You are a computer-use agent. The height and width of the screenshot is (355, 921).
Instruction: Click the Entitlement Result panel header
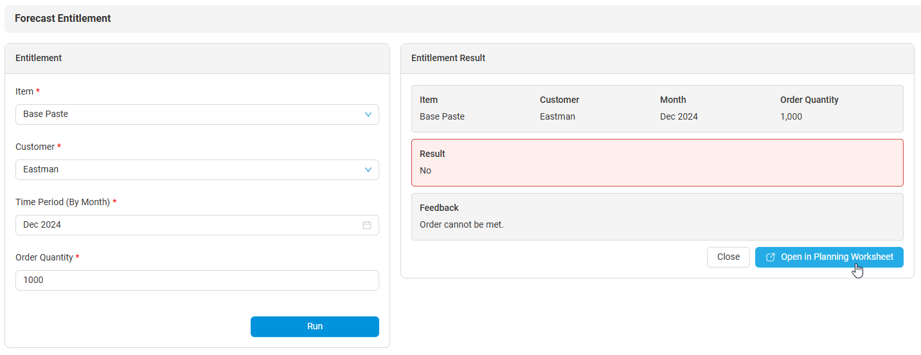click(x=448, y=58)
